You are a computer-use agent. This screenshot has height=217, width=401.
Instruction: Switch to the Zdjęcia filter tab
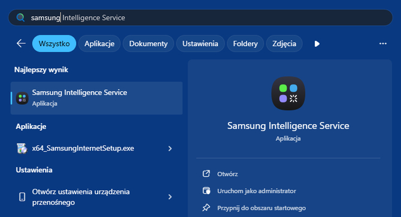[x=284, y=44]
